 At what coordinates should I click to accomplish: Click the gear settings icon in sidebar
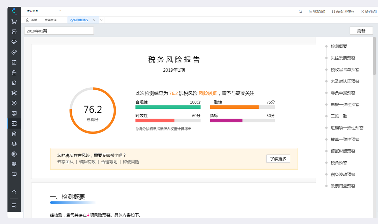tap(14, 154)
